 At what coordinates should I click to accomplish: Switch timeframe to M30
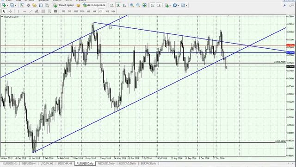coord(82,11)
